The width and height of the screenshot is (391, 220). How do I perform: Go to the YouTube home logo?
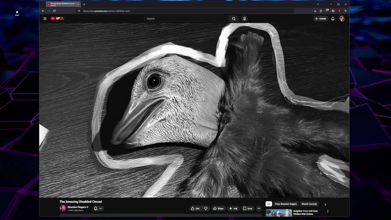point(57,19)
